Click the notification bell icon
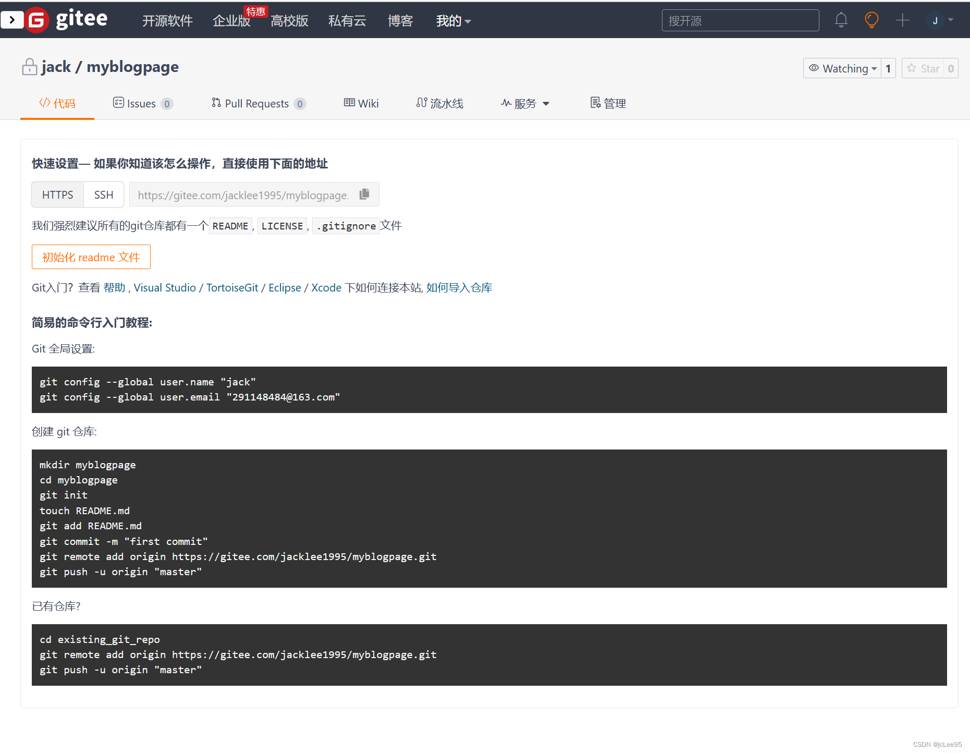 click(x=840, y=20)
